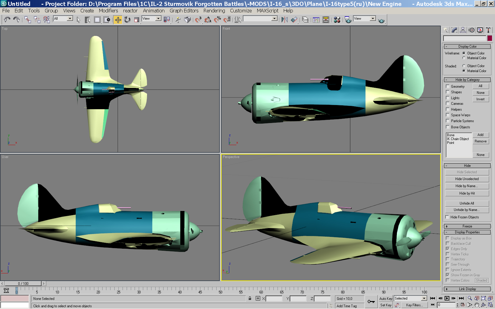The width and height of the screenshot is (495, 309).
Task: Toggle Window/Crossing selection mode
Action: 107,20
